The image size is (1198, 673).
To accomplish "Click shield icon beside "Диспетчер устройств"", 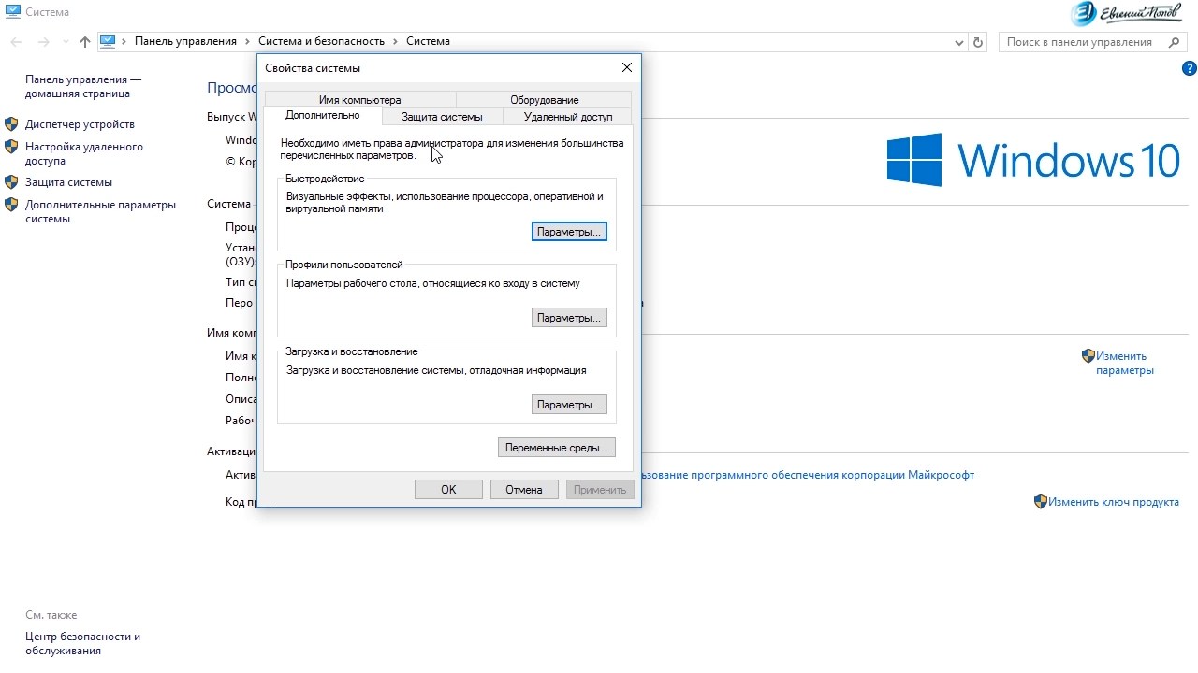I will [11, 123].
